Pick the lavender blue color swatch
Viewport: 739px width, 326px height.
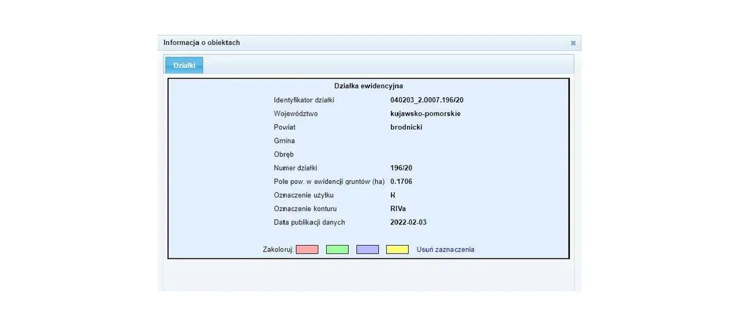pyautogui.click(x=368, y=250)
